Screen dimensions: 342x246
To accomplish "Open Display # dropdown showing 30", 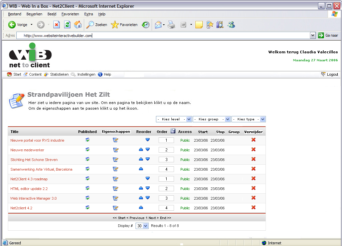I will coord(142,226).
